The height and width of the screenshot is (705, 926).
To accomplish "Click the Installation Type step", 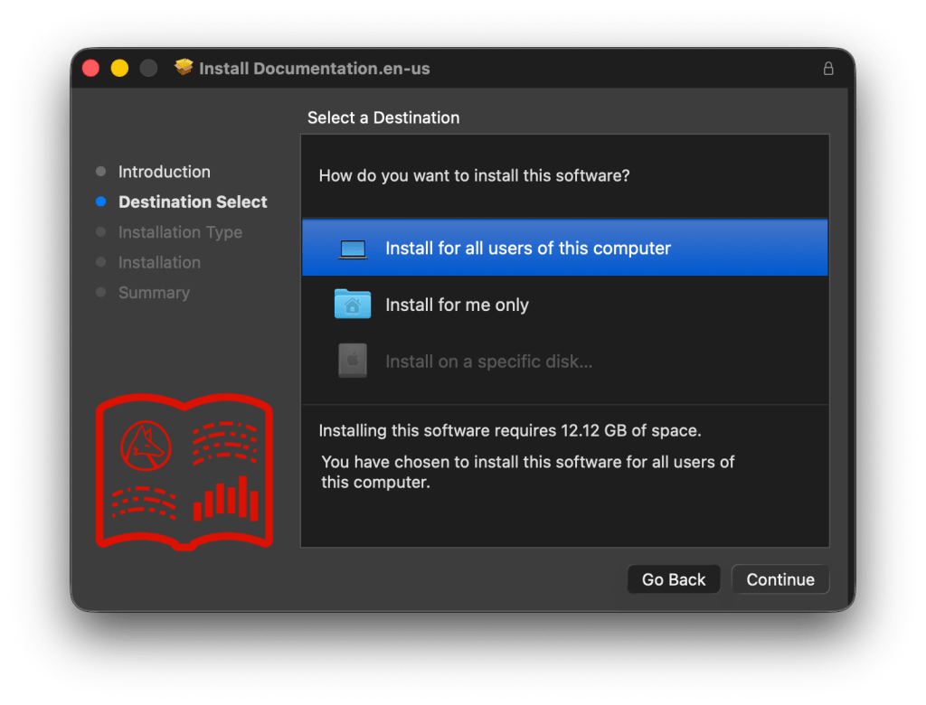I will tap(180, 232).
